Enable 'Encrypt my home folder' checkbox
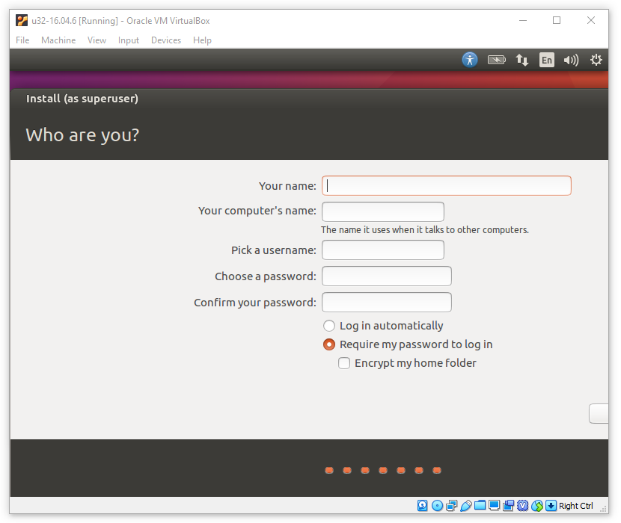Image resolution: width=621 pixels, height=523 pixels. point(344,363)
